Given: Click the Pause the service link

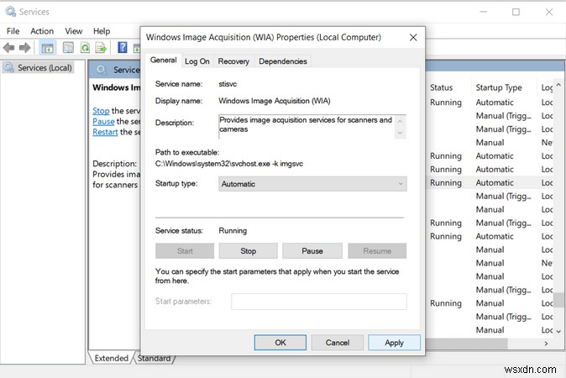Looking at the screenshot, I should [x=103, y=121].
